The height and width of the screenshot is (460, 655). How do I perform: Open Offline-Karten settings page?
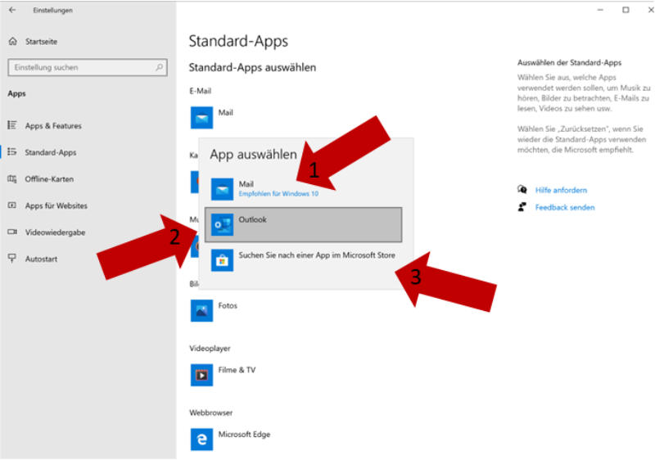click(49, 179)
